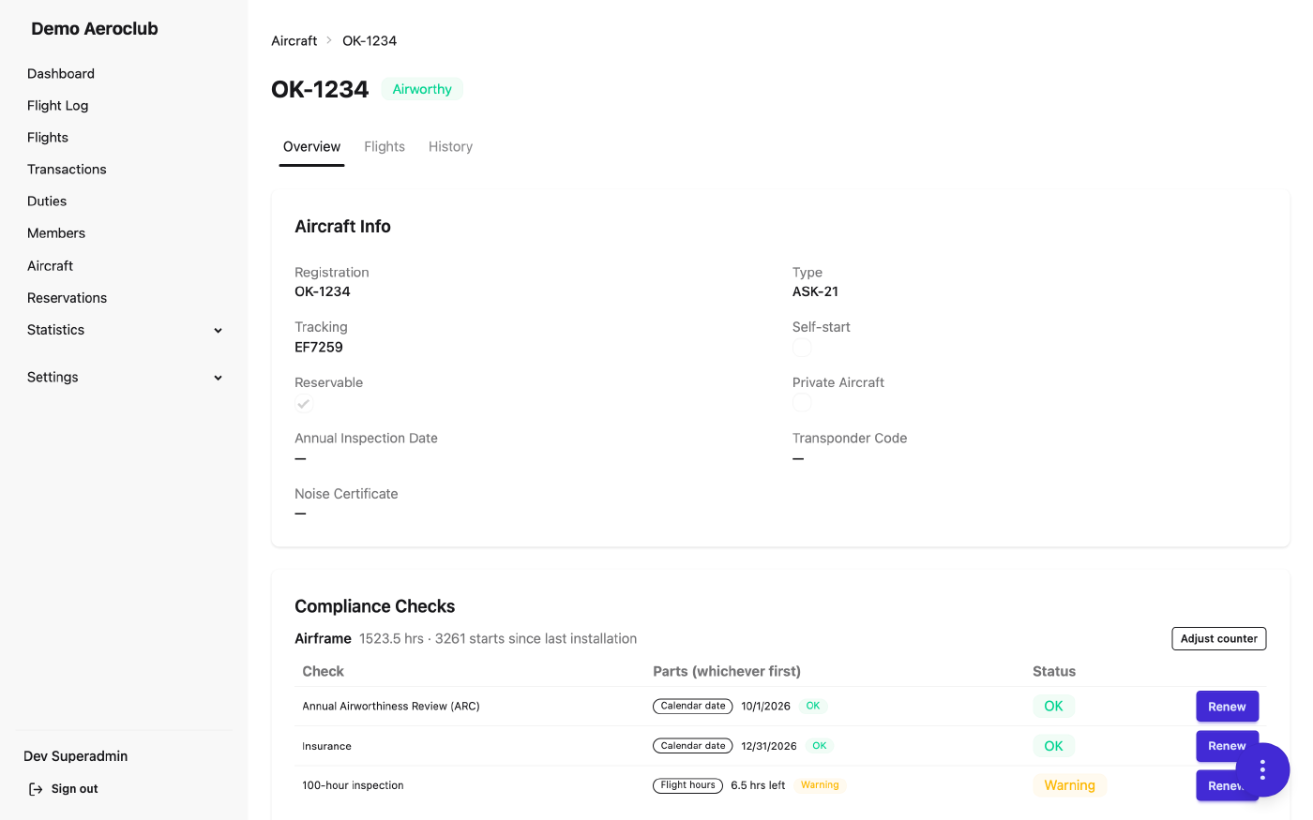
Task: Select the Overview tab
Action: click(x=311, y=147)
